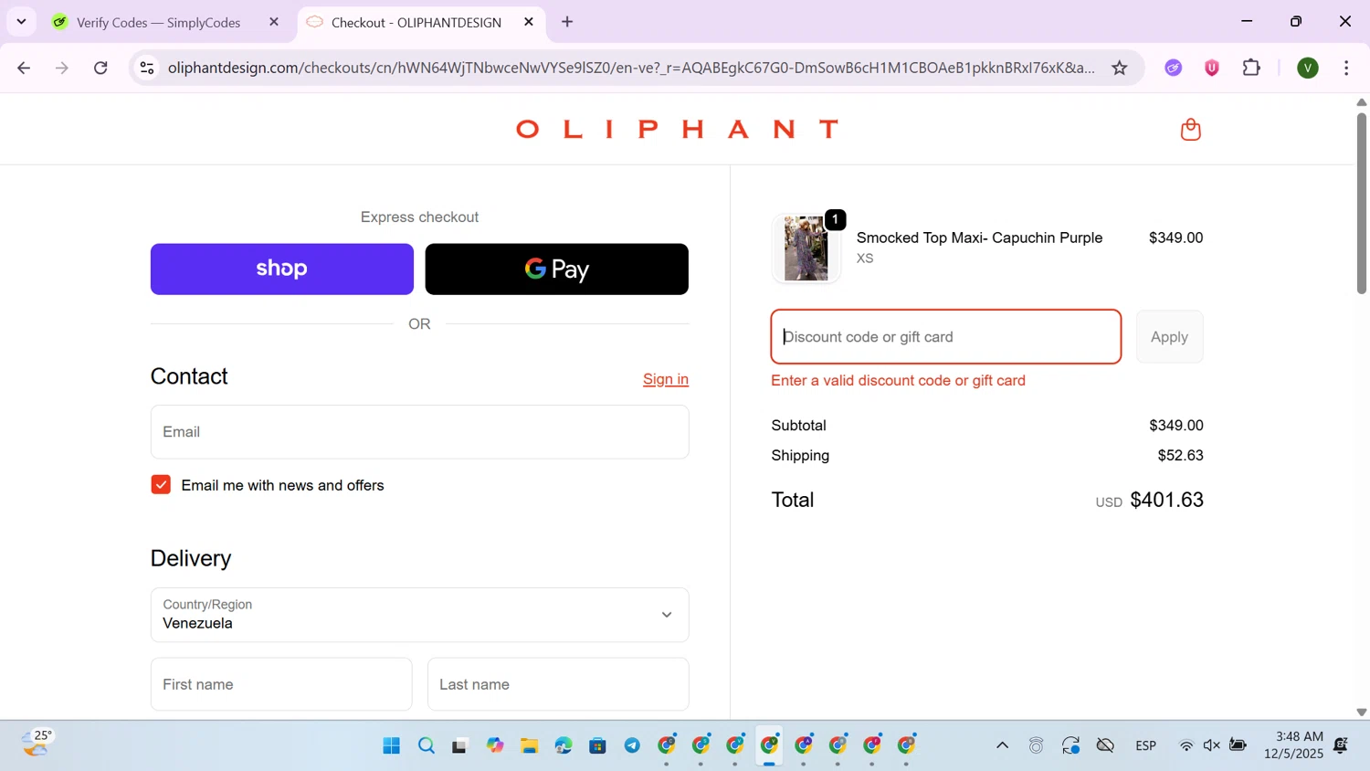Reload the checkout page

point(101,68)
